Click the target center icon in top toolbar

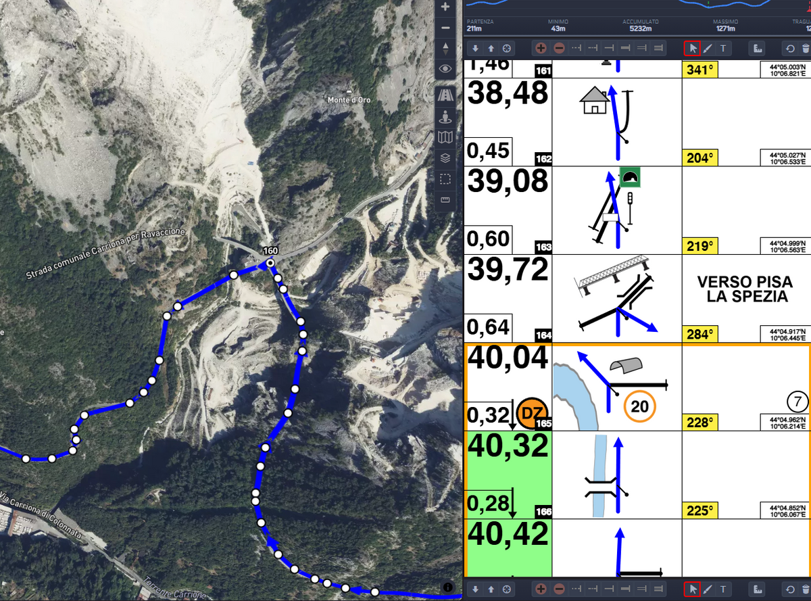506,49
